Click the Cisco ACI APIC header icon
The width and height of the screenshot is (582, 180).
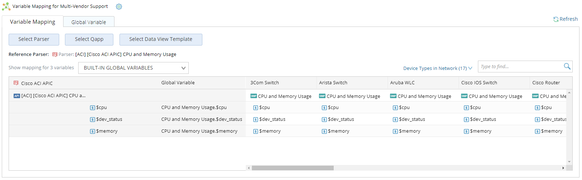pos(16,83)
